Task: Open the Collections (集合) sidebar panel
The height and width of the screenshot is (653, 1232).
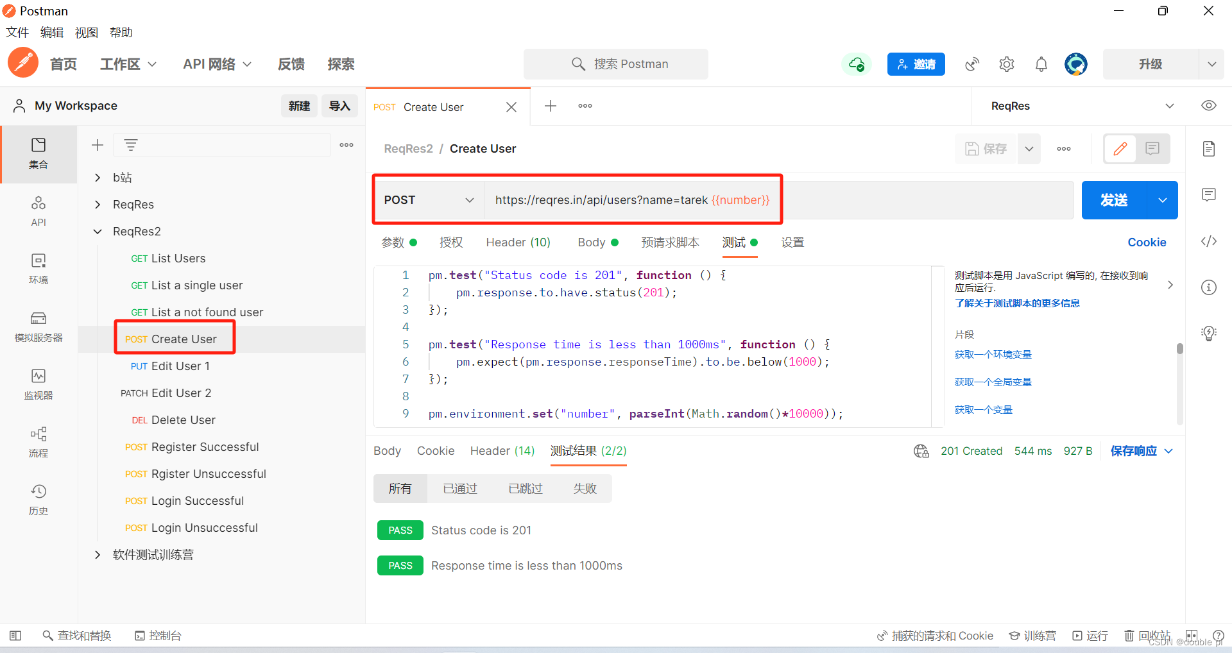Action: pos(38,154)
